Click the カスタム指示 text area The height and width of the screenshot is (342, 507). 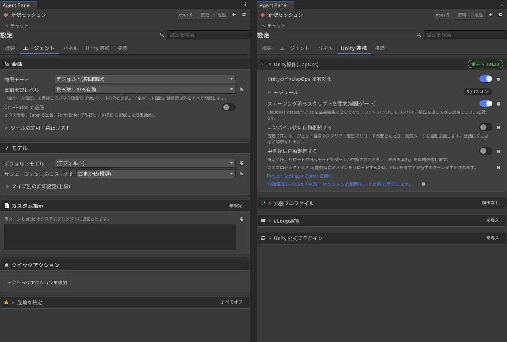(x=120, y=237)
